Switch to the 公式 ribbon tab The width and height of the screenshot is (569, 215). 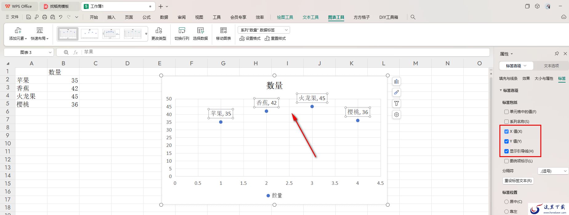[x=146, y=17]
